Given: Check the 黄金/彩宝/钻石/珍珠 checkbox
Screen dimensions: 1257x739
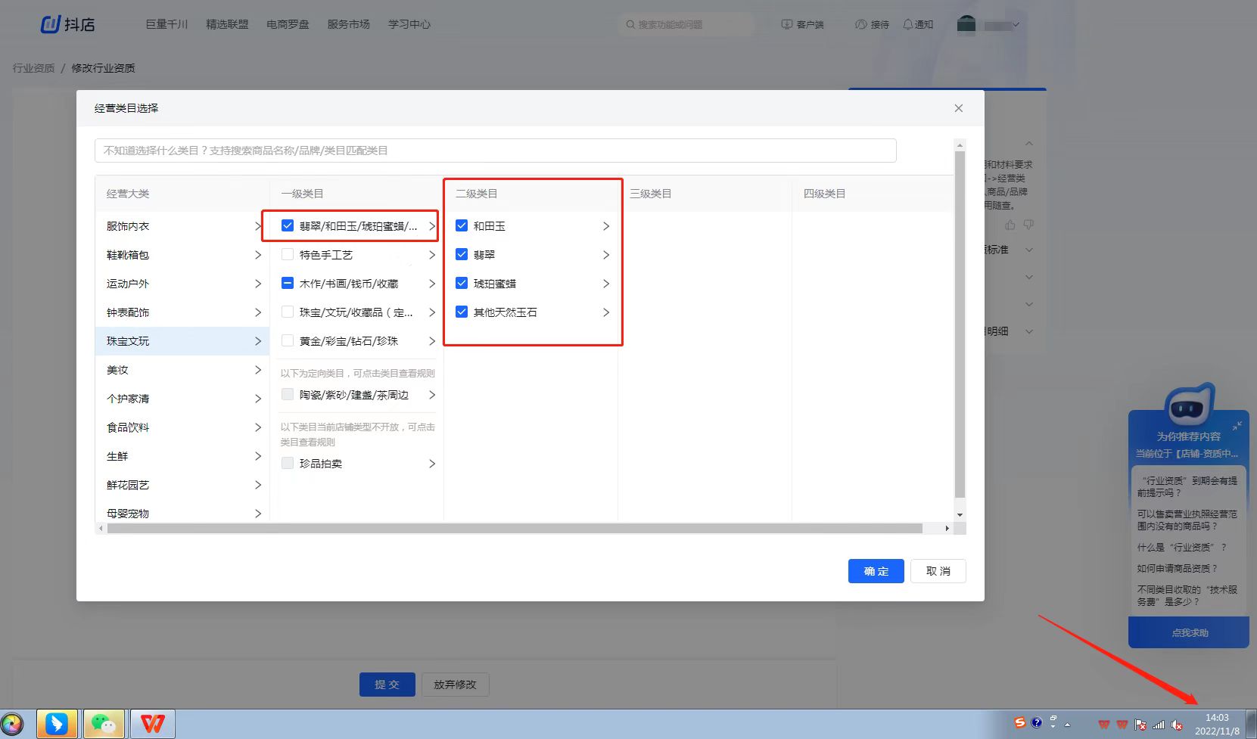Looking at the screenshot, I should coord(288,340).
